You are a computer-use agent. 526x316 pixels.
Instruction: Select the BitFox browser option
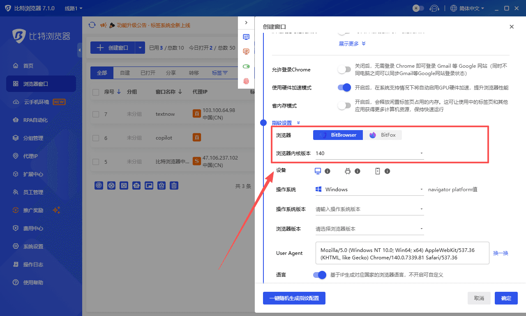[382, 135]
